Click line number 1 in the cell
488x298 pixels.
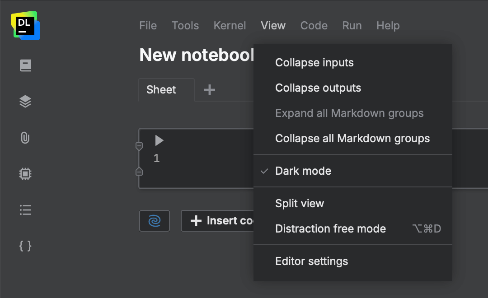[x=156, y=158]
